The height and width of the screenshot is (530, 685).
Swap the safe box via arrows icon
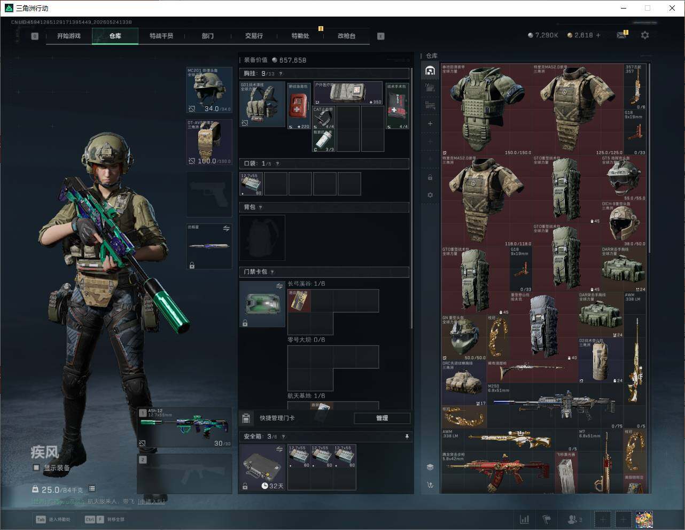tap(279, 449)
